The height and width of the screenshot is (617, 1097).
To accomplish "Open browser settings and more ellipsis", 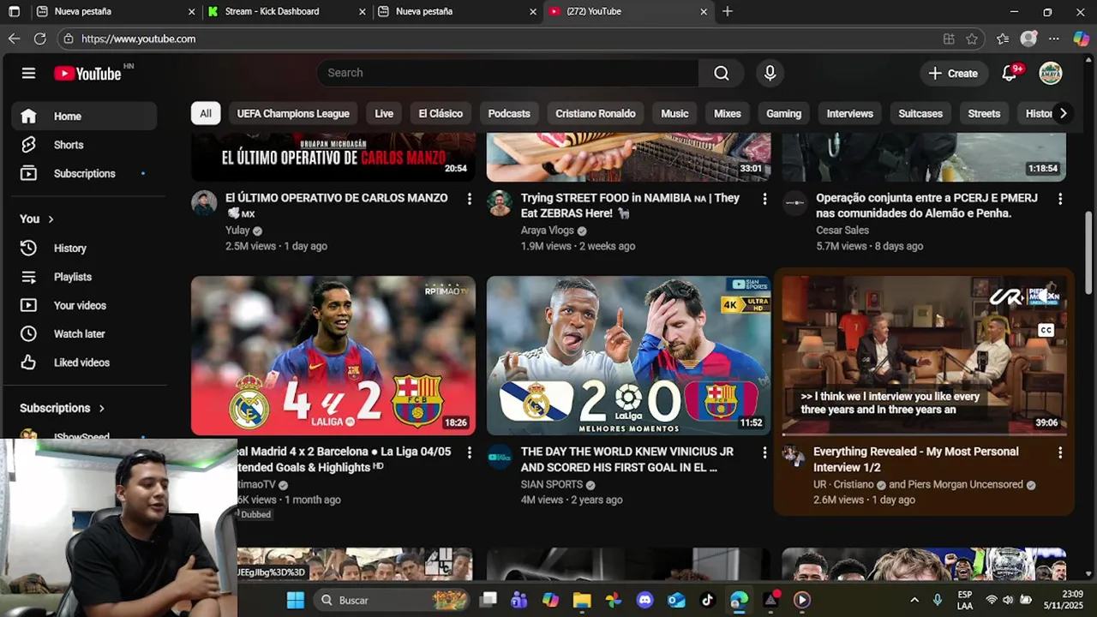I will (x=1054, y=39).
